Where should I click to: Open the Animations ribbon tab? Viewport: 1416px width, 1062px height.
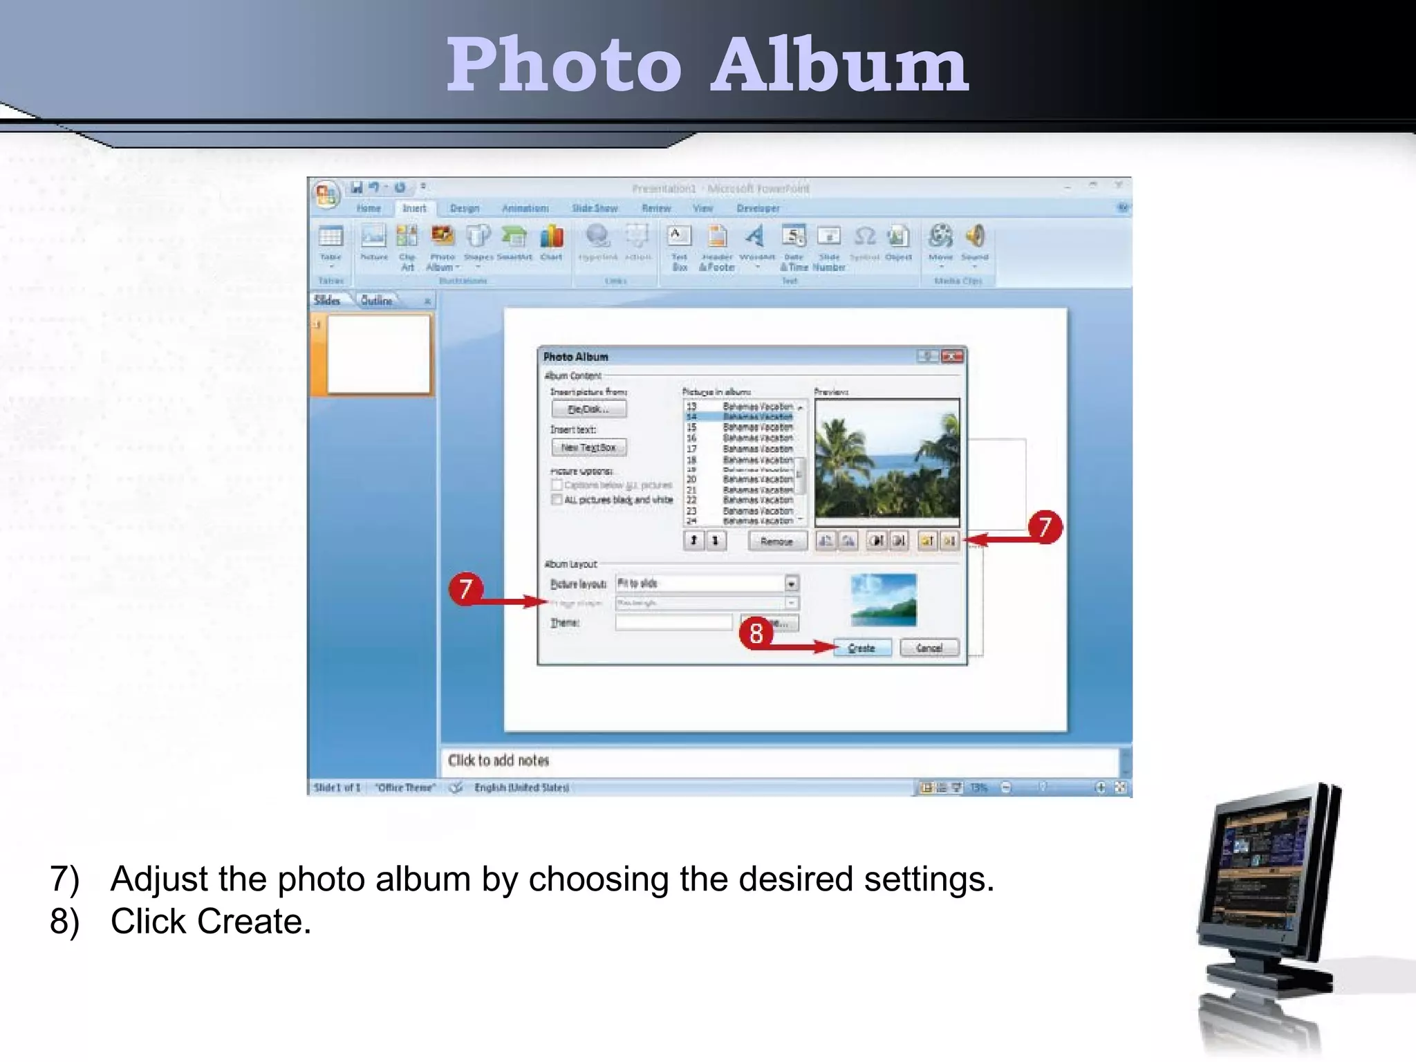pos(525,208)
